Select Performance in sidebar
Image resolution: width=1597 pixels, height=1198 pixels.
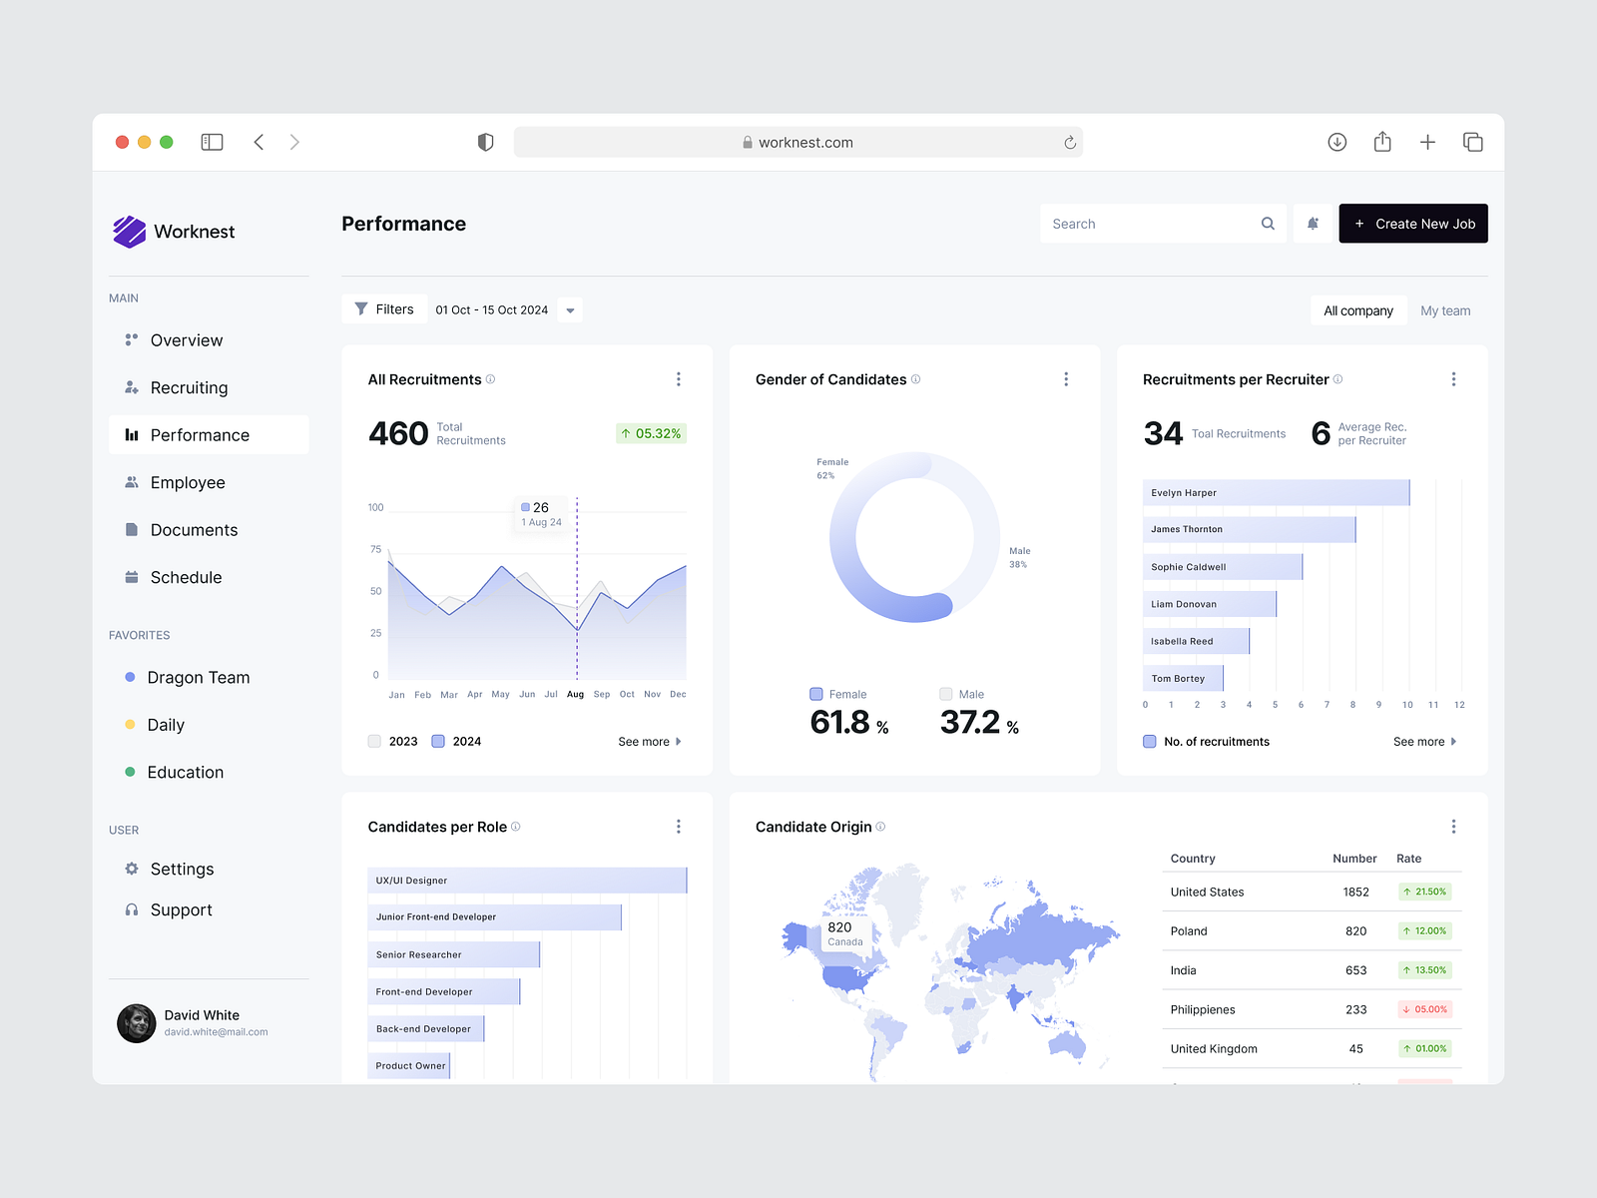click(x=209, y=435)
